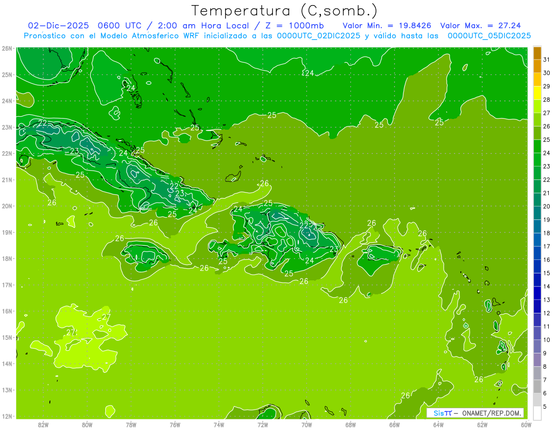Click the "60W" longitude axis label

[526, 424]
